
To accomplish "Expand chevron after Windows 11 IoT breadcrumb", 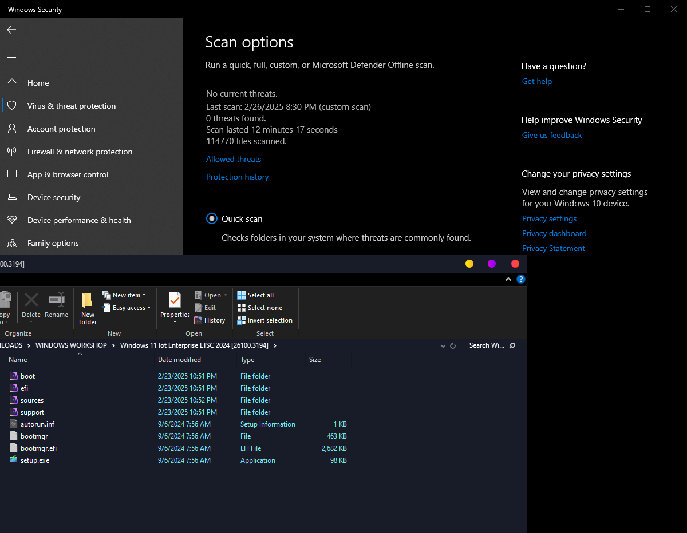I will pos(275,345).
